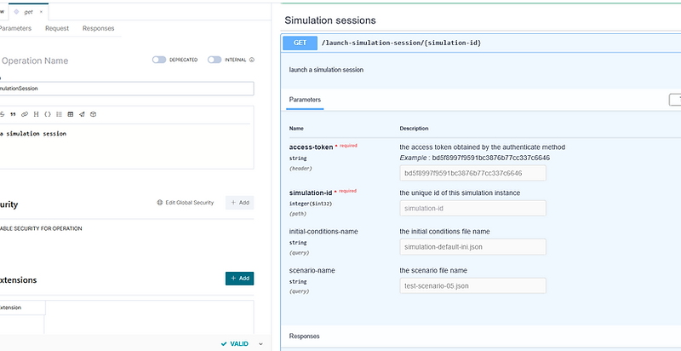Click the GET method badge
Screen dimensions: 681x351
pyautogui.click(x=300, y=43)
